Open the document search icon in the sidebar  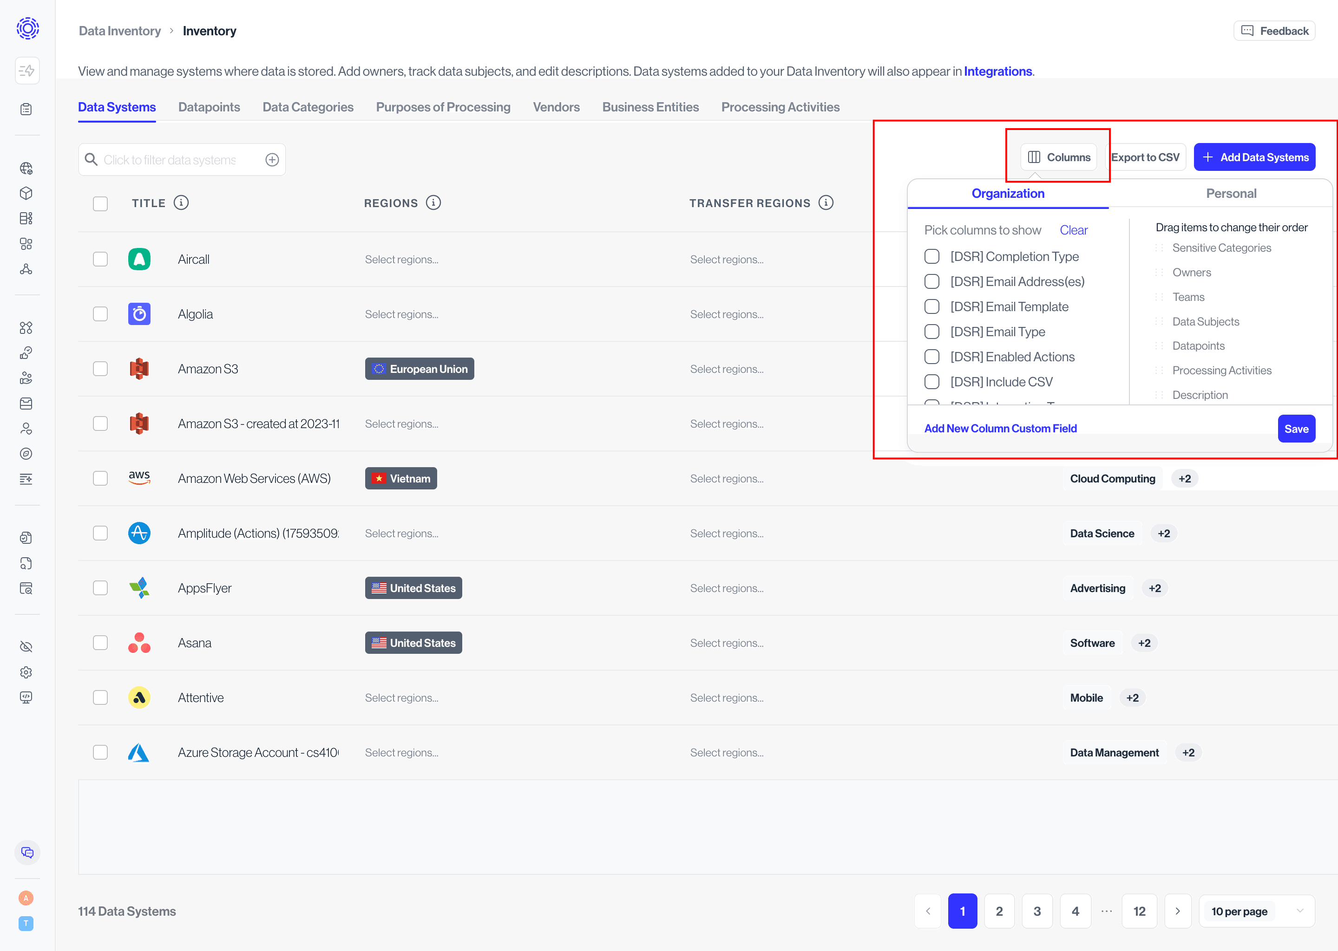coord(26,563)
